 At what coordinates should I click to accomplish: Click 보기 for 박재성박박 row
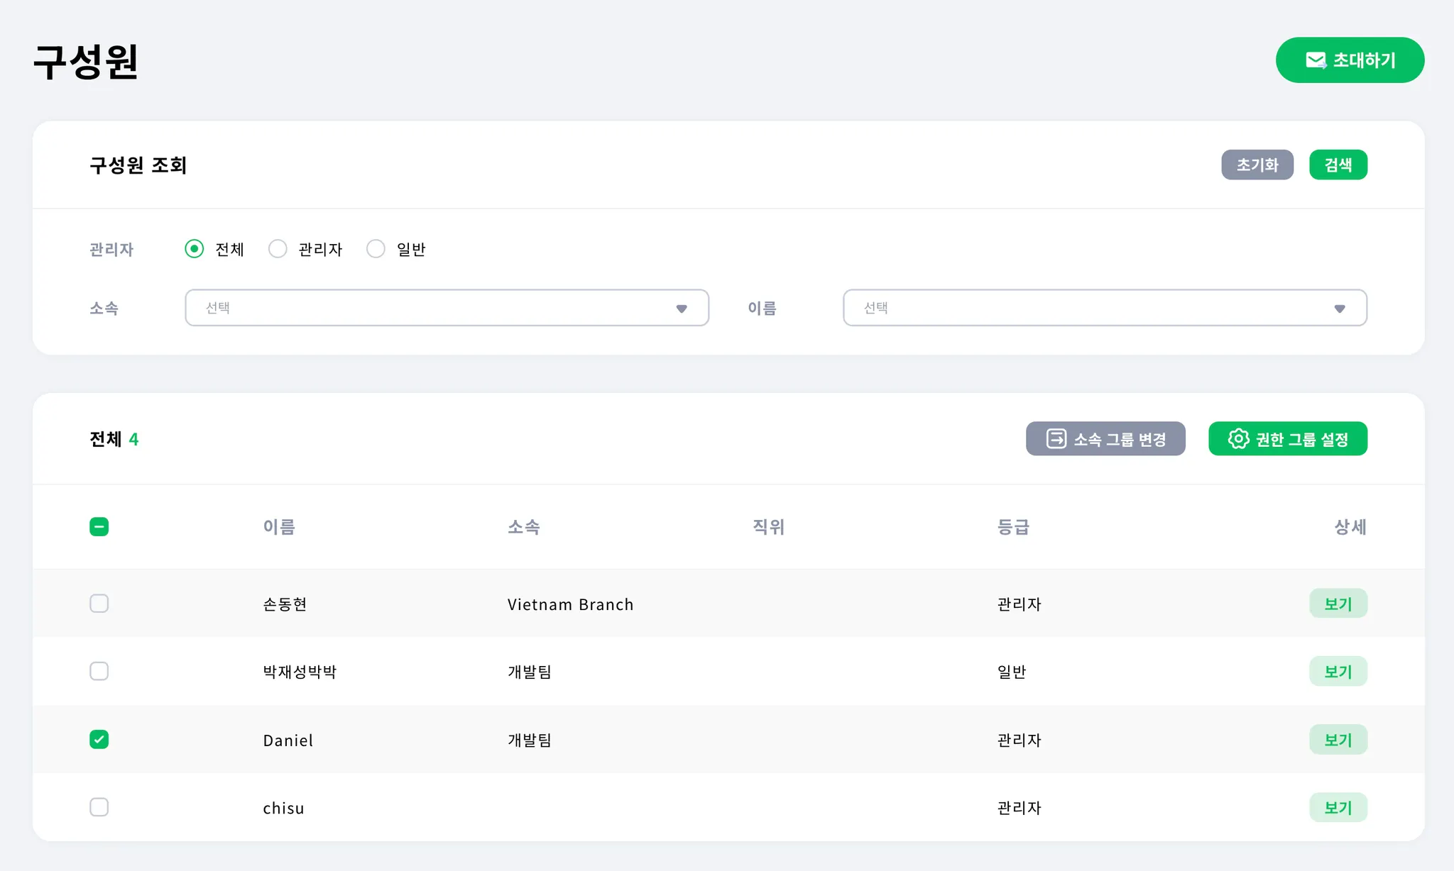point(1338,672)
